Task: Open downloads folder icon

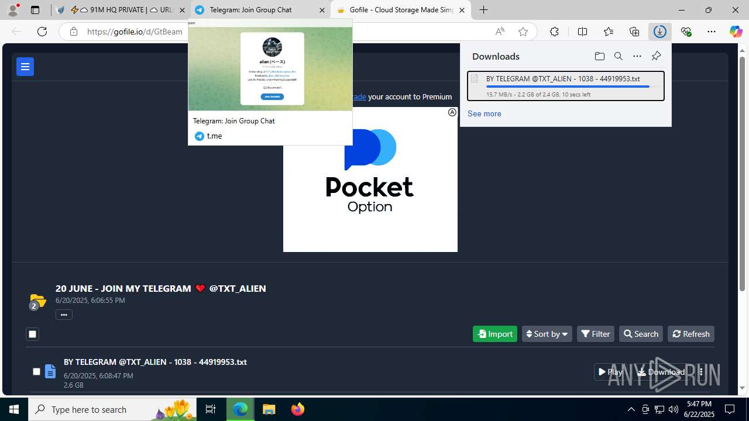Action: tap(600, 56)
